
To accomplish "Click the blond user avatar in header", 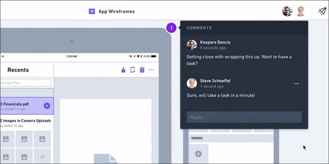I will 301,11.
